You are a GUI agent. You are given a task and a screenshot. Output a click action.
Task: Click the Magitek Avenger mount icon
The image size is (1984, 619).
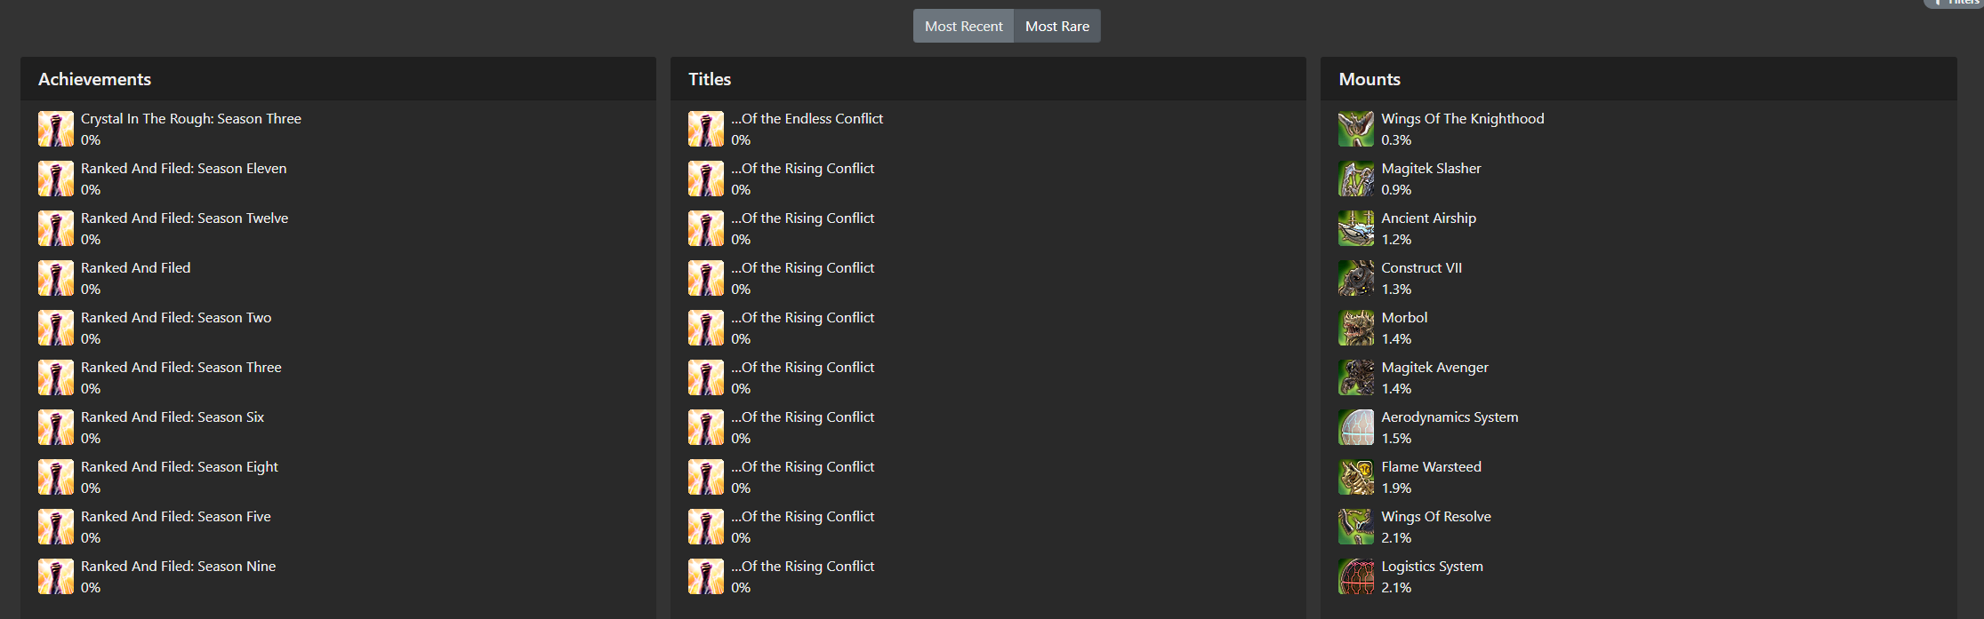pos(1356,377)
